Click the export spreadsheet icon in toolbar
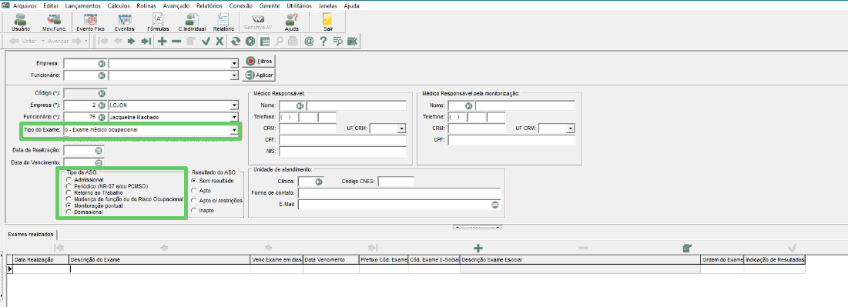 [352, 41]
